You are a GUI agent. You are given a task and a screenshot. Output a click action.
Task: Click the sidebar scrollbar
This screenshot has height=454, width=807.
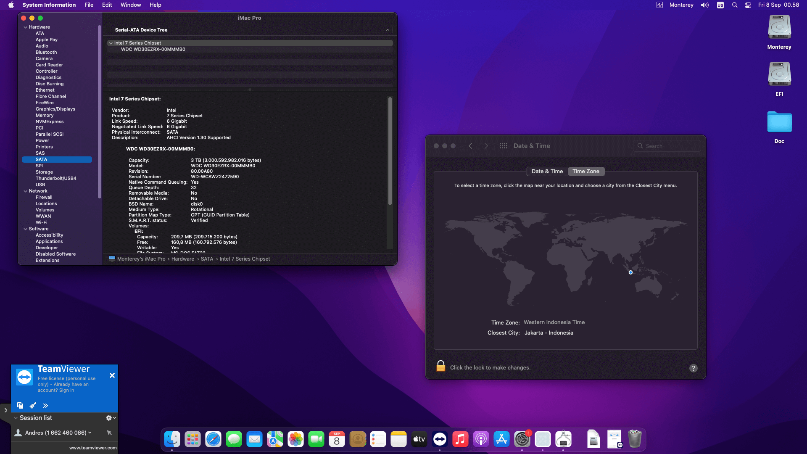point(100,111)
